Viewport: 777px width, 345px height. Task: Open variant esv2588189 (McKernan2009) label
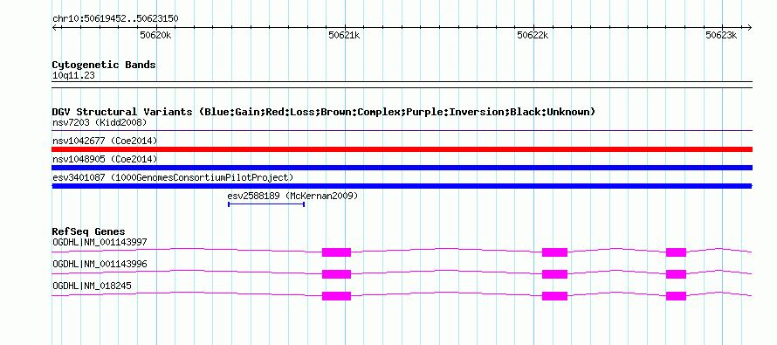[x=292, y=196]
